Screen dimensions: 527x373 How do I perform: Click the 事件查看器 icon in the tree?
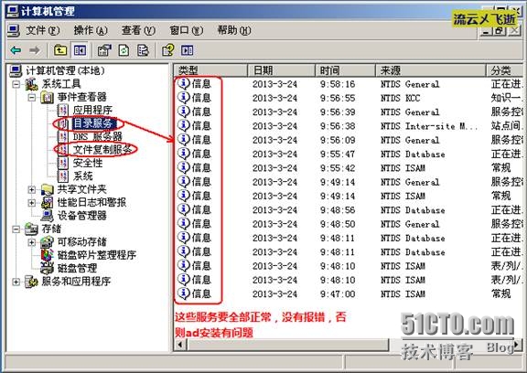(x=48, y=97)
